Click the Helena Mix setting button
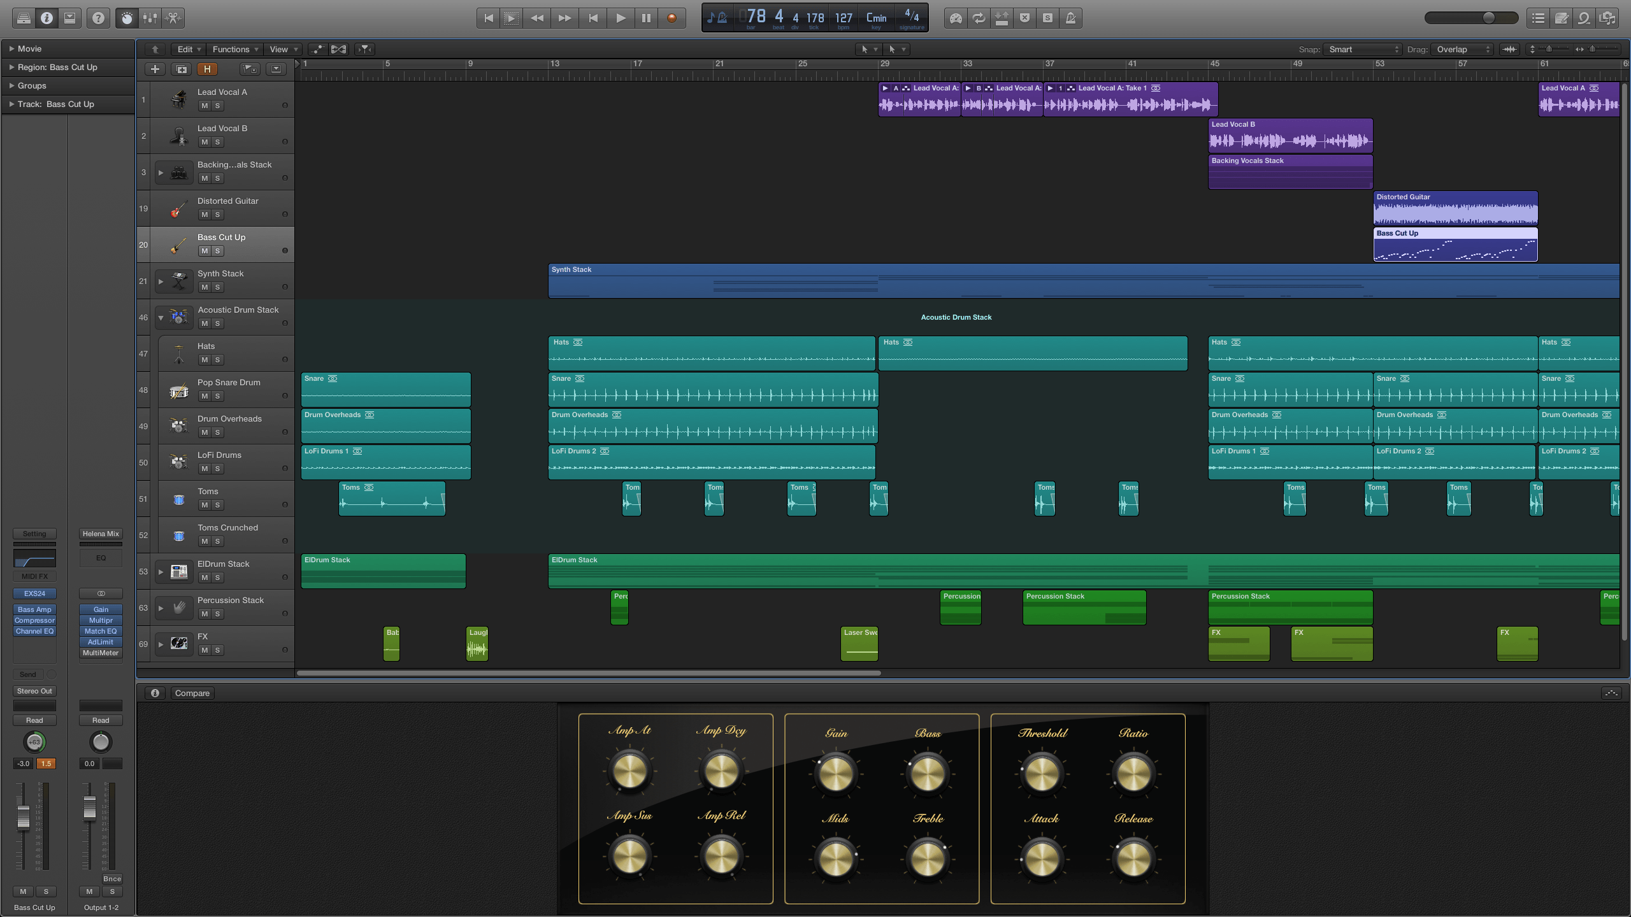This screenshot has height=917, width=1631. (x=99, y=534)
